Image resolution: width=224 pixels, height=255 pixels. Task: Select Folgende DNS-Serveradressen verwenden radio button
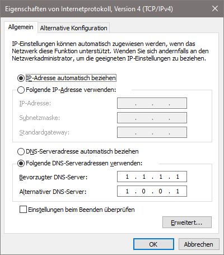click(x=21, y=164)
